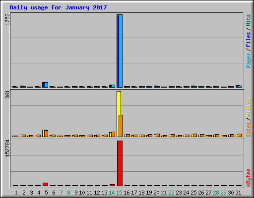
Task: Click the orange sites bar for day 15
Action: click(x=121, y=126)
